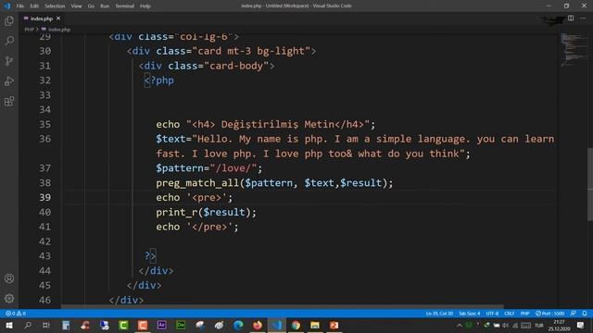Change file encoding UTF-8
Image resolution: width=593 pixels, height=333 pixels.
coord(492,314)
